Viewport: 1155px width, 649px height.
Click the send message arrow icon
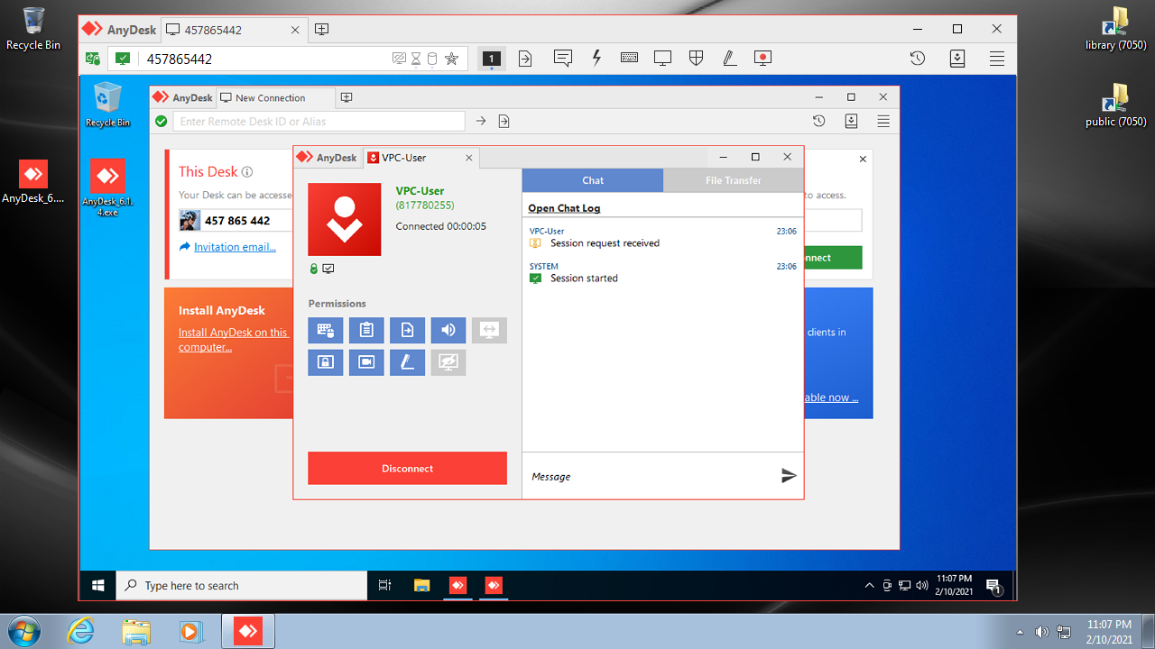789,476
